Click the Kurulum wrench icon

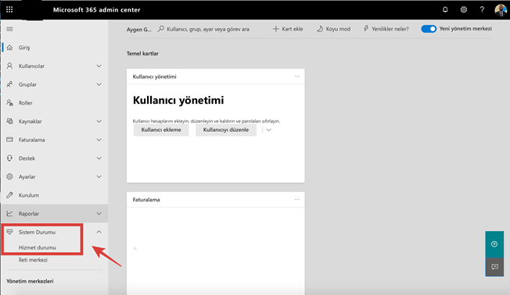tap(9, 195)
